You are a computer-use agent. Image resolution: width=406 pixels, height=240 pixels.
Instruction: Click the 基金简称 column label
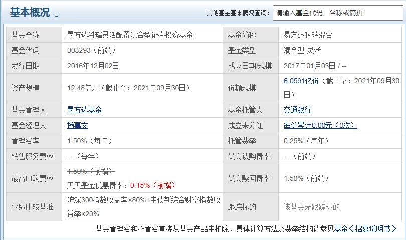coord(242,35)
